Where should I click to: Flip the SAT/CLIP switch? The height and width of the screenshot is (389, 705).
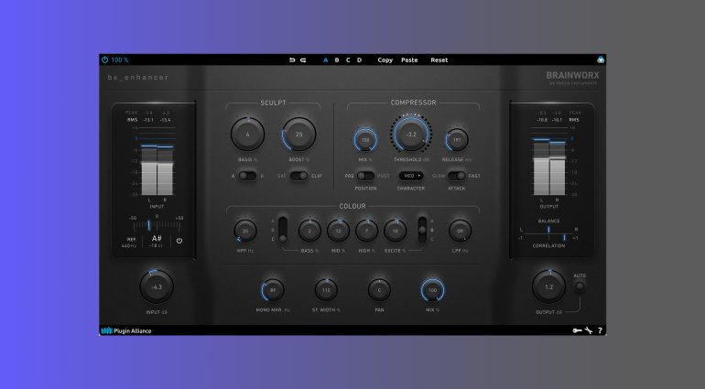pyautogui.click(x=299, y=176)
